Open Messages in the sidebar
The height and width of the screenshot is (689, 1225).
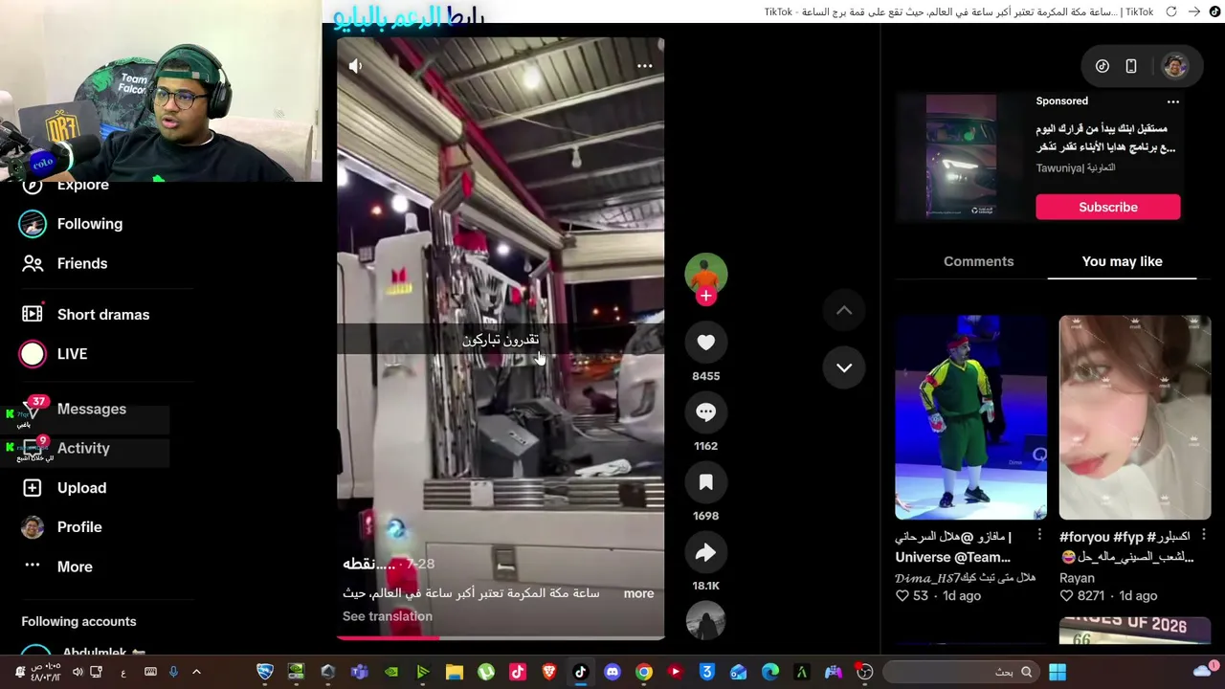click(x=92, y=409)
